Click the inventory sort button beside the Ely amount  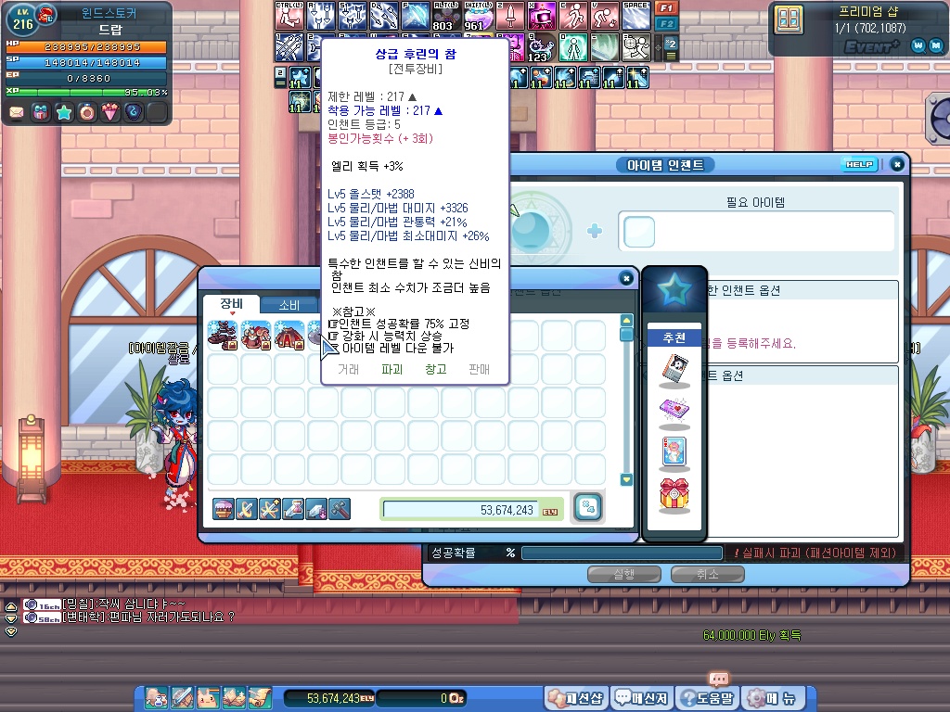coord(587,507)
